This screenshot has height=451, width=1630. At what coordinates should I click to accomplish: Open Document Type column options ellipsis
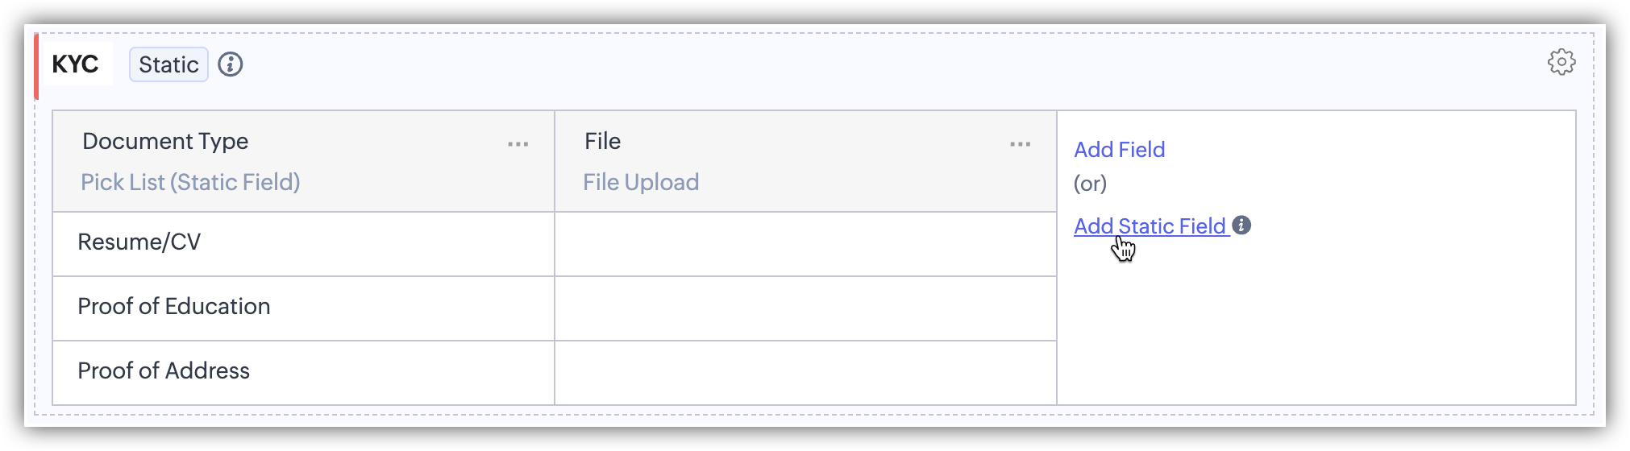point(518,144)
